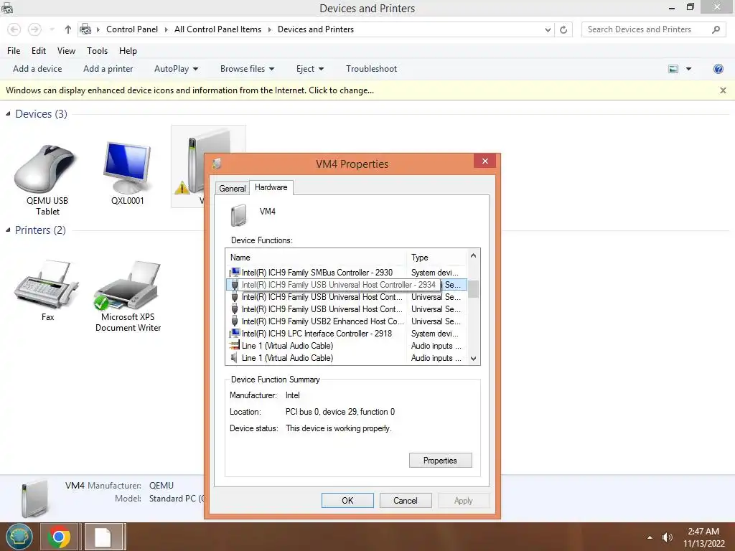The width and height of the screenshot is (735, 551).
Task: Click the Name column header
Action: coord(317,258)
